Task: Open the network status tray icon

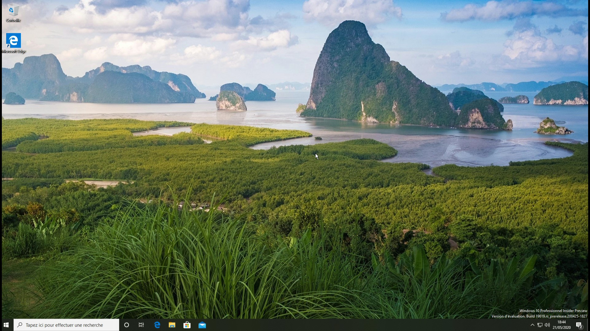Action: point(540,325)
